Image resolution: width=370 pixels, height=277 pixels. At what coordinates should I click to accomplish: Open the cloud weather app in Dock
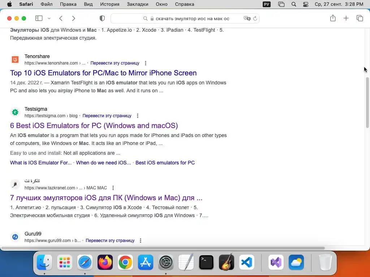point(296,262)
